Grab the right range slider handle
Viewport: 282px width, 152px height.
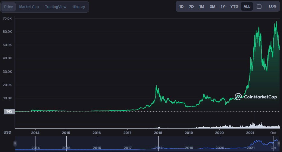tap(279, 143)
